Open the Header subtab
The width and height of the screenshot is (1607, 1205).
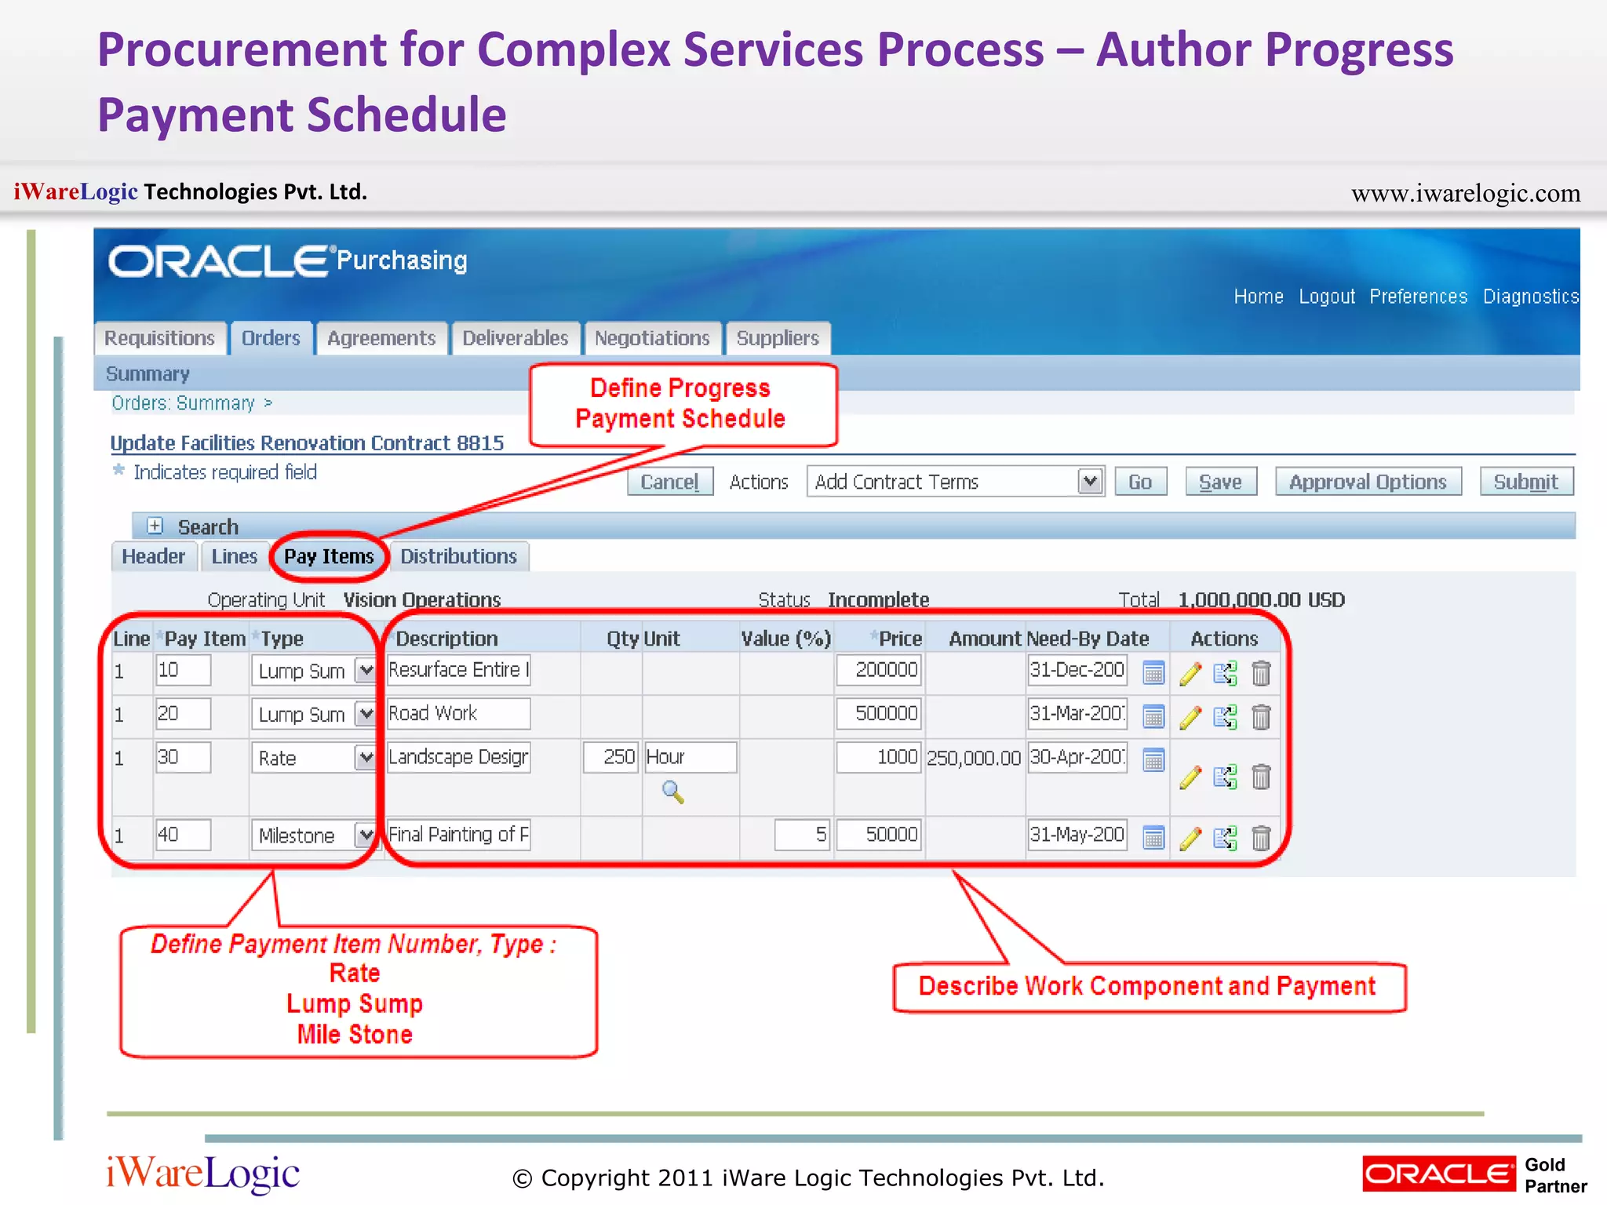[154, 556]
